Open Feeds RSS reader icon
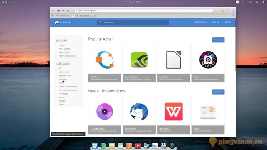Viewport: 267px width, 150px height. (208, 112)
